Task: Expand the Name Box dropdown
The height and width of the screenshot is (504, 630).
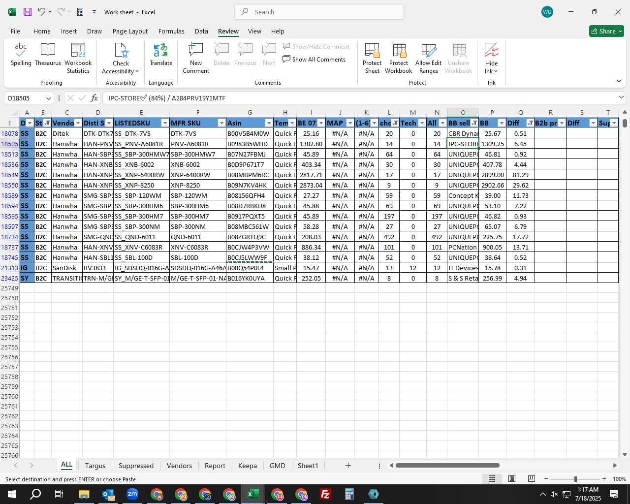Action: tap(48, 98)
